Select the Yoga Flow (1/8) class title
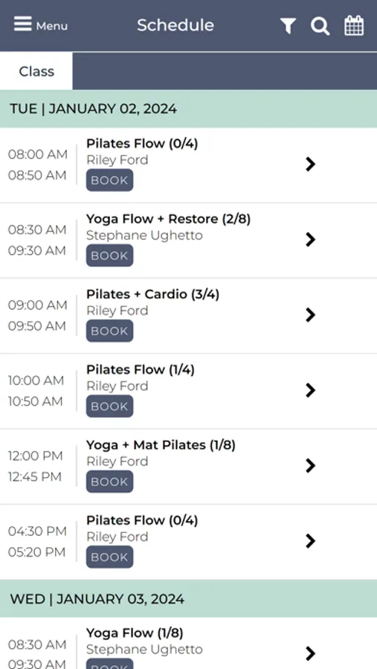This screenshot has height=669, width=377. (135, 633)
